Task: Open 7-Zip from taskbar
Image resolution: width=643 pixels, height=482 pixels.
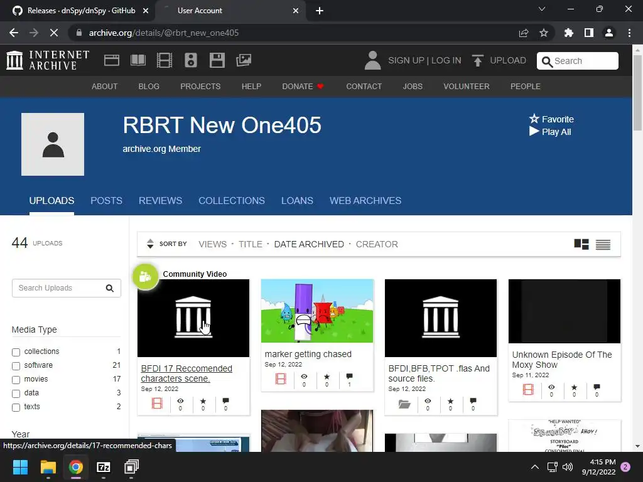Action: (x=104, y=467)
